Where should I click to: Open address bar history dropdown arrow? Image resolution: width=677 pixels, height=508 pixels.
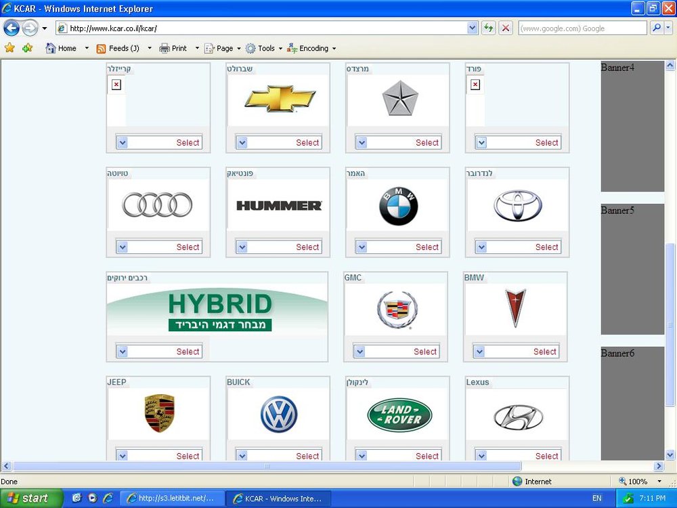(473, 28)
